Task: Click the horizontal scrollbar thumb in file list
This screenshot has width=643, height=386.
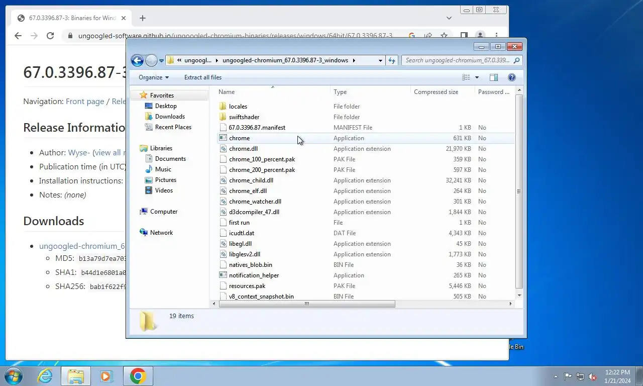Action: tap(306, 304)
